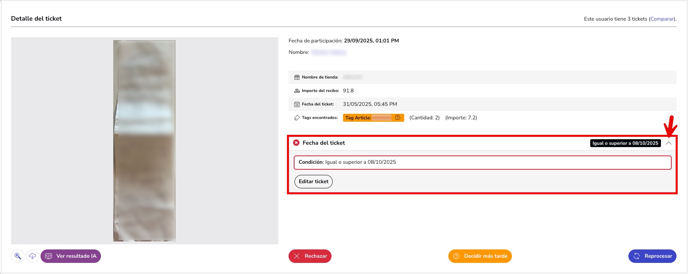688x274 pixels.
Task: Reject the ticket with Rechazar
Action: click(310, 256)
